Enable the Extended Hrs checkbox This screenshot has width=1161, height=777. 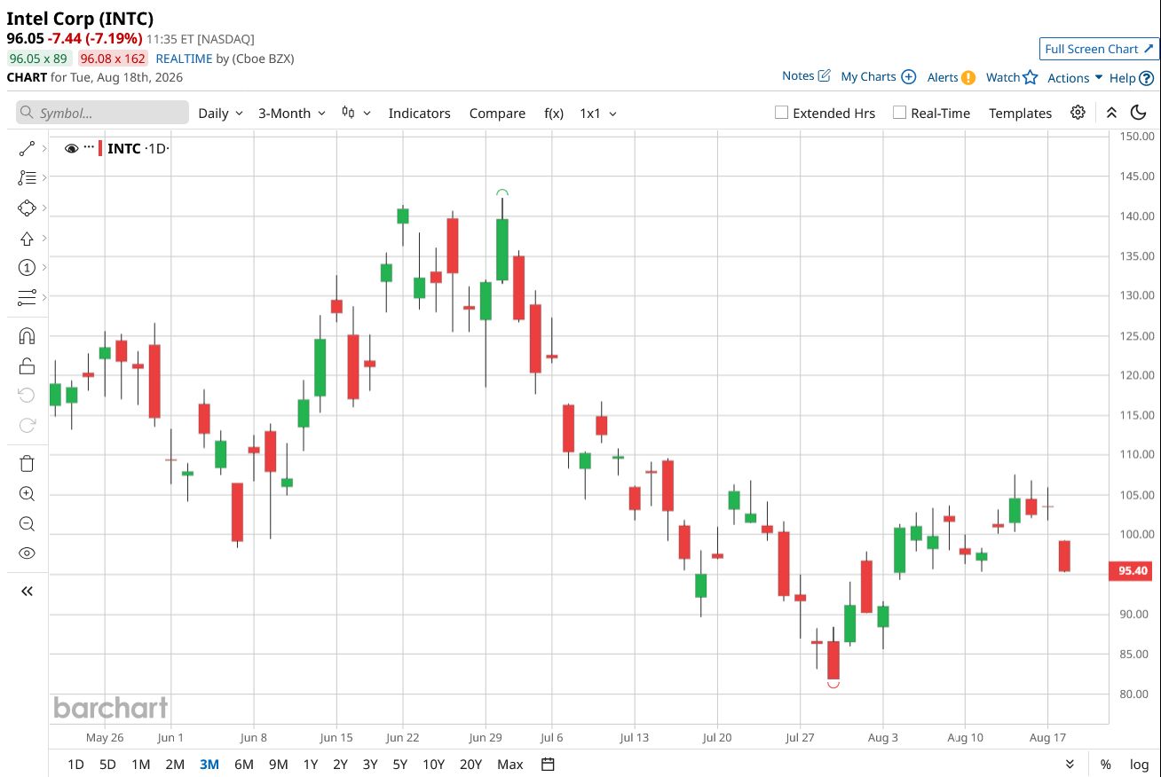click(x=781, y=113)
